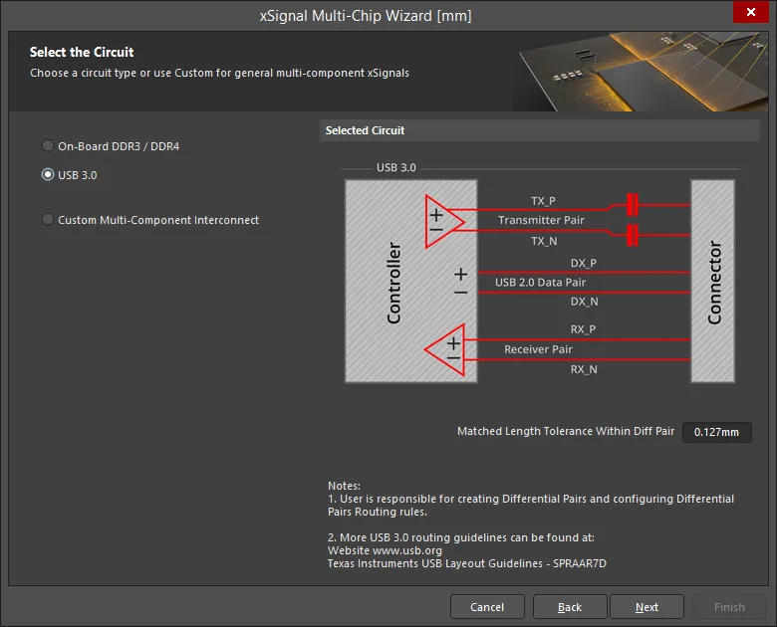Click the xSignal Multi-Chip Wizard title bar
The height and width of the screenshot is (627, 777).
click(x=366, y=16)
